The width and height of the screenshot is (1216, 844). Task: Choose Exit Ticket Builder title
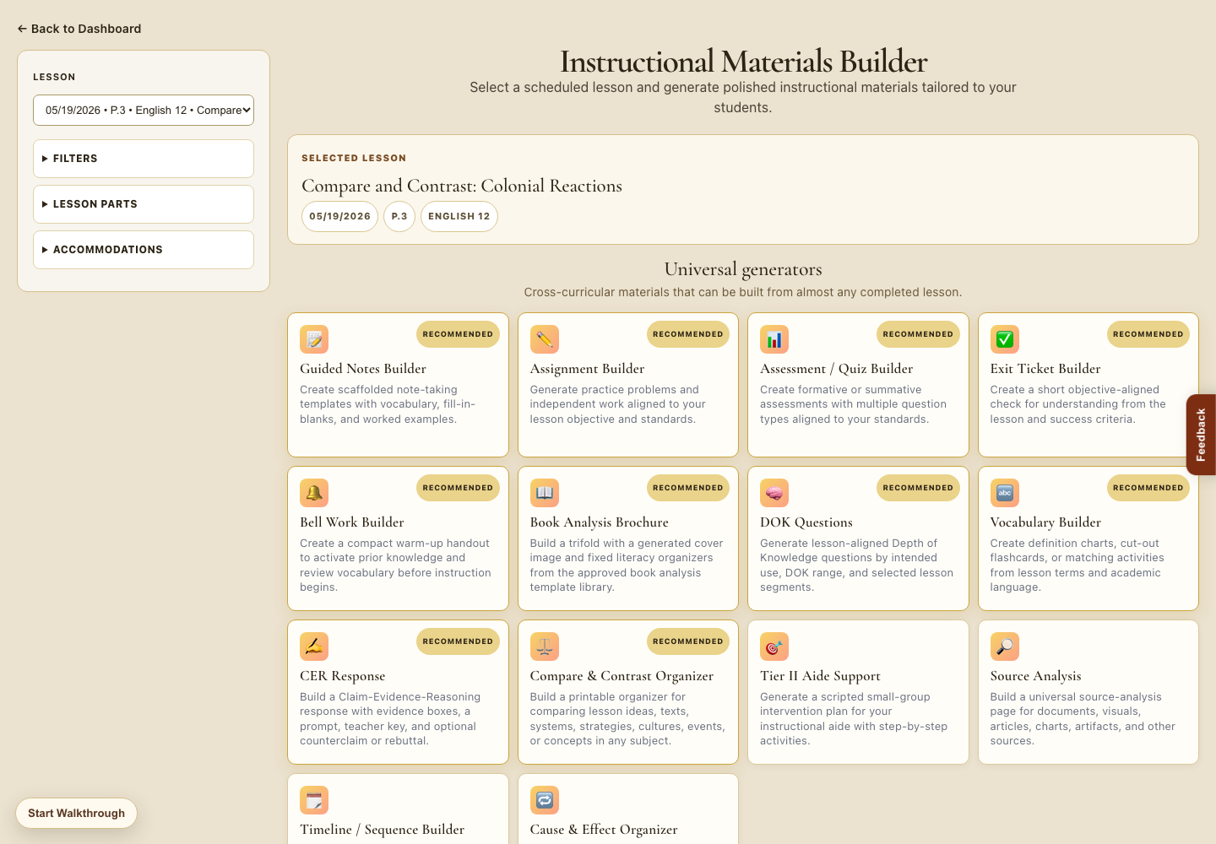click(1045, 369)
